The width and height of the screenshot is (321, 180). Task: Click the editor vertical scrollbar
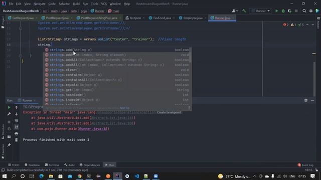[x=314, y=79]
